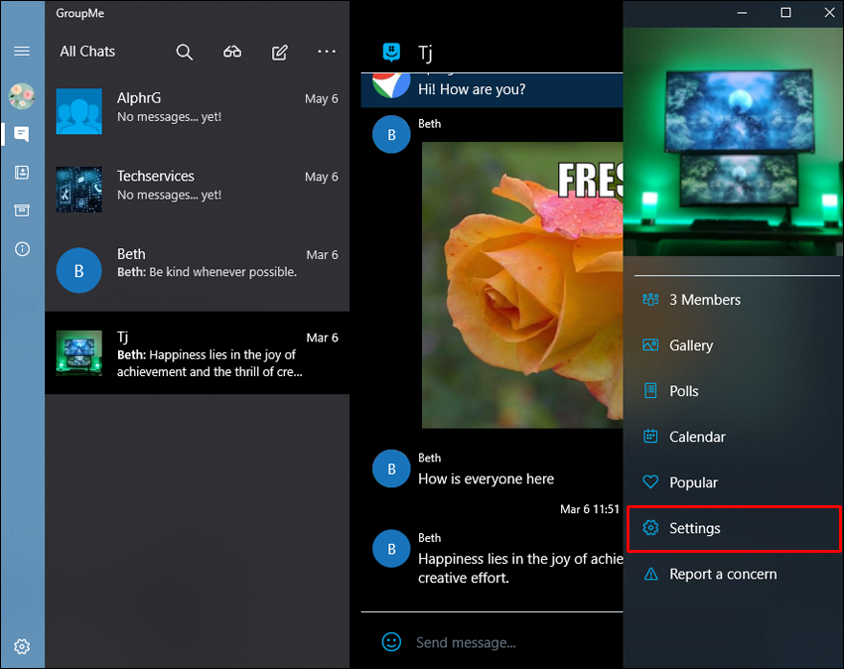This screenshot has width=844, height=669.
Task: Click Beth's avatar in chat list
Action: 79,270
